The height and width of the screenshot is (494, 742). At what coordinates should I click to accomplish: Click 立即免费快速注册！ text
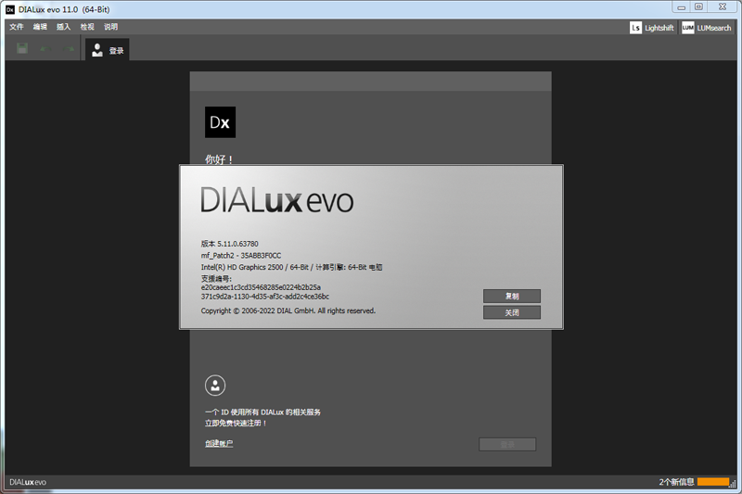click(x=236, y=423)
